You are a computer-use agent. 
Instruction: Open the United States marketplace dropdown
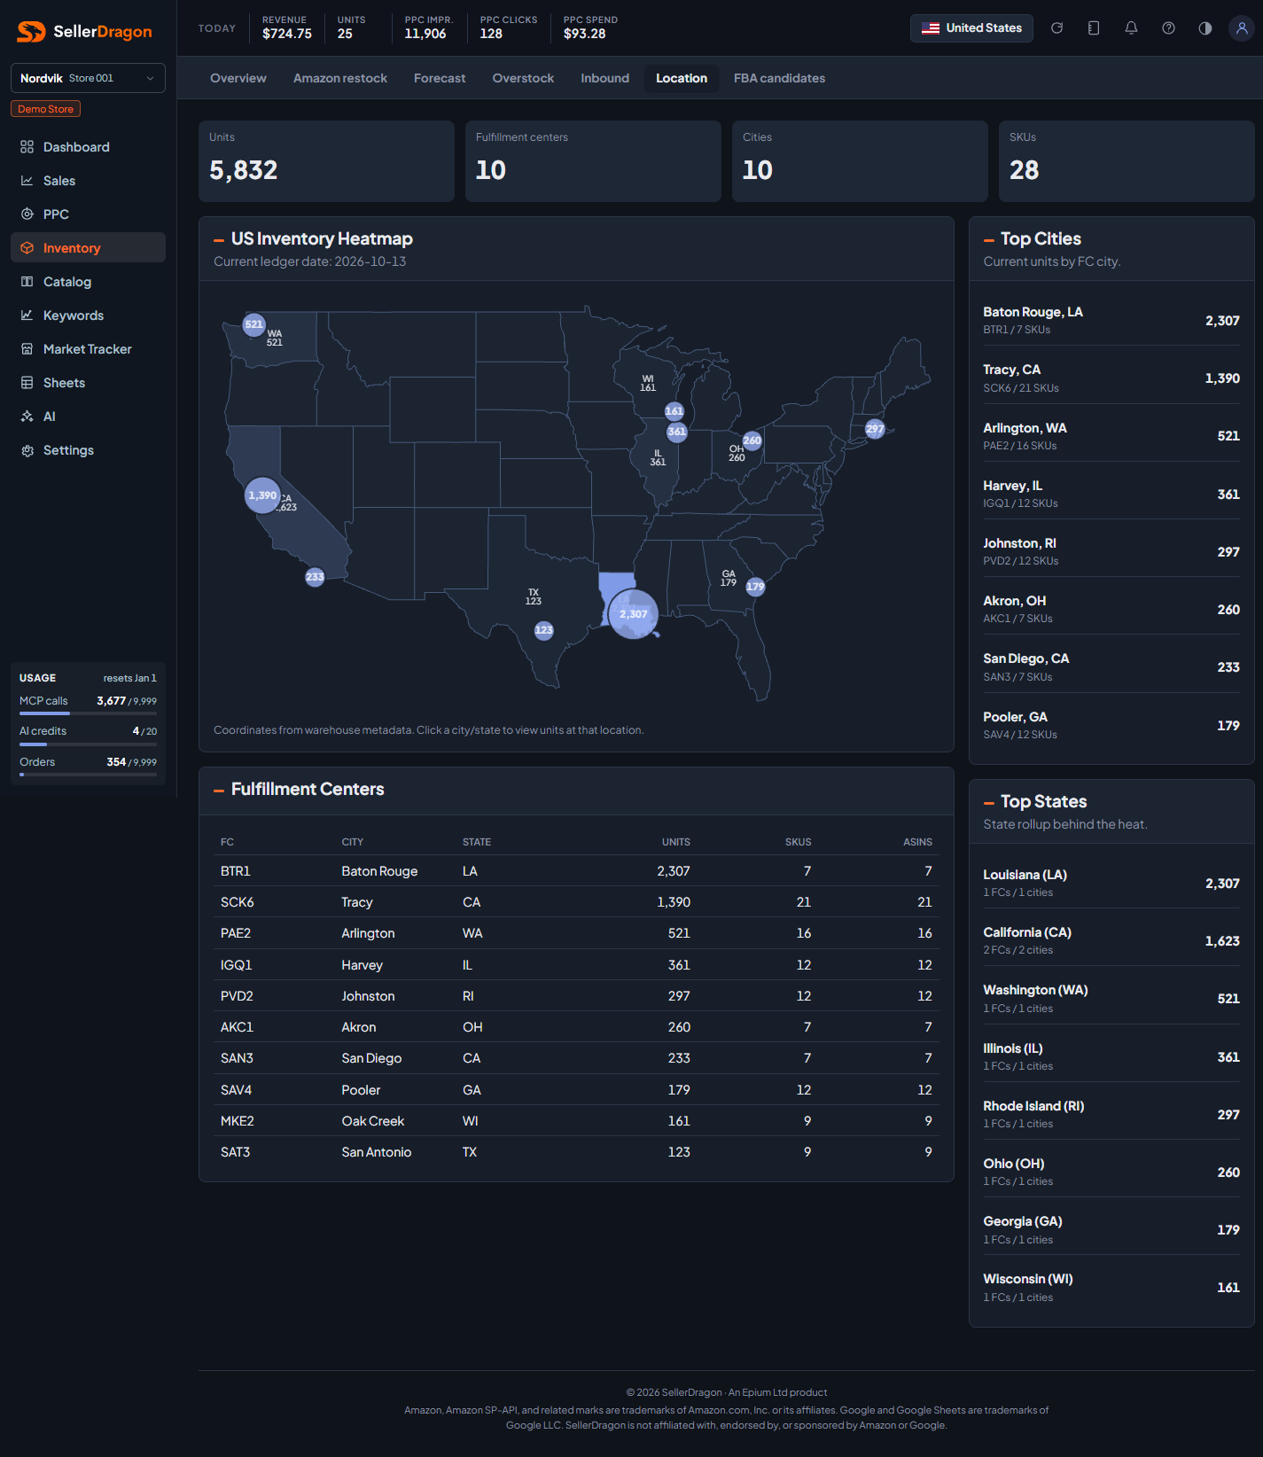coord(971,28)
